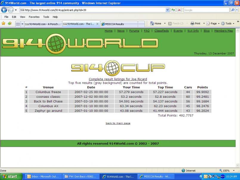Switch to the MSSCCA Results tab
This screenshot has width=240, height=180.
tap(119, 24)
